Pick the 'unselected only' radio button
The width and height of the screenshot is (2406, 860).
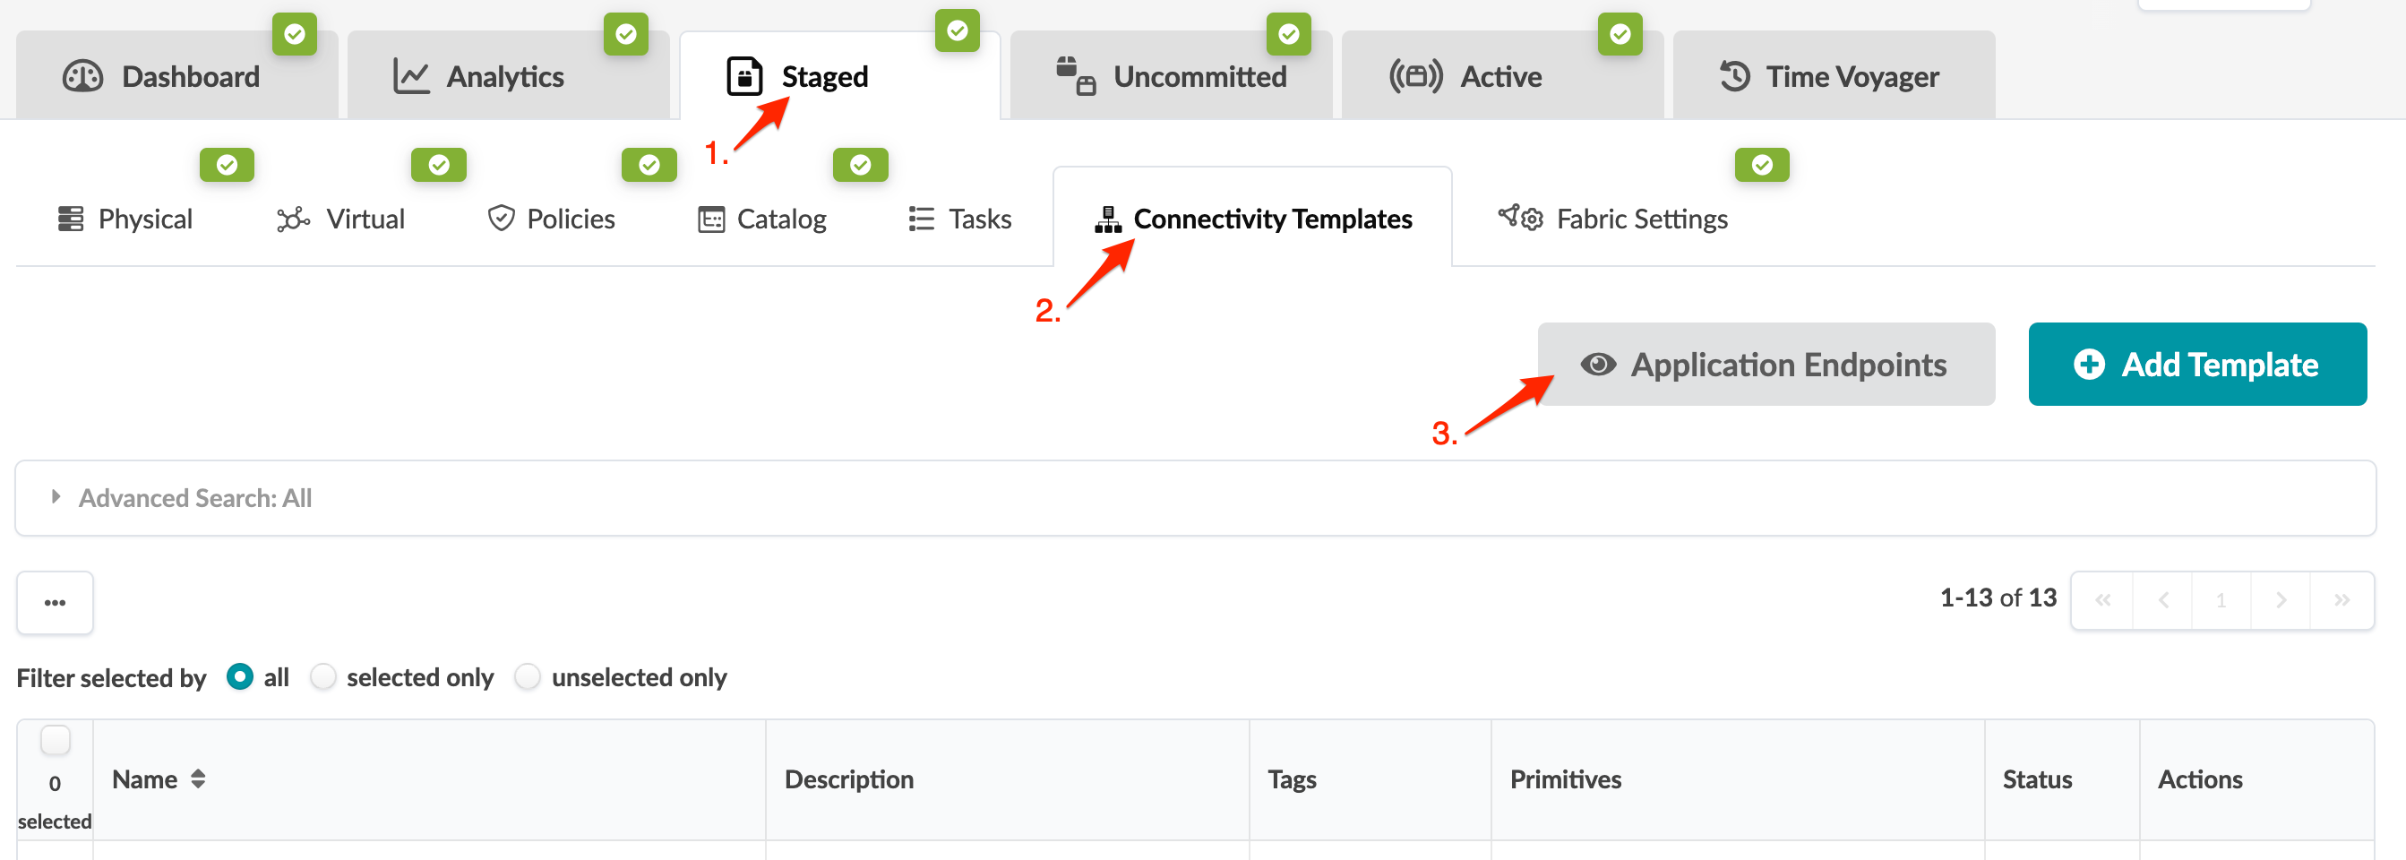528,677
